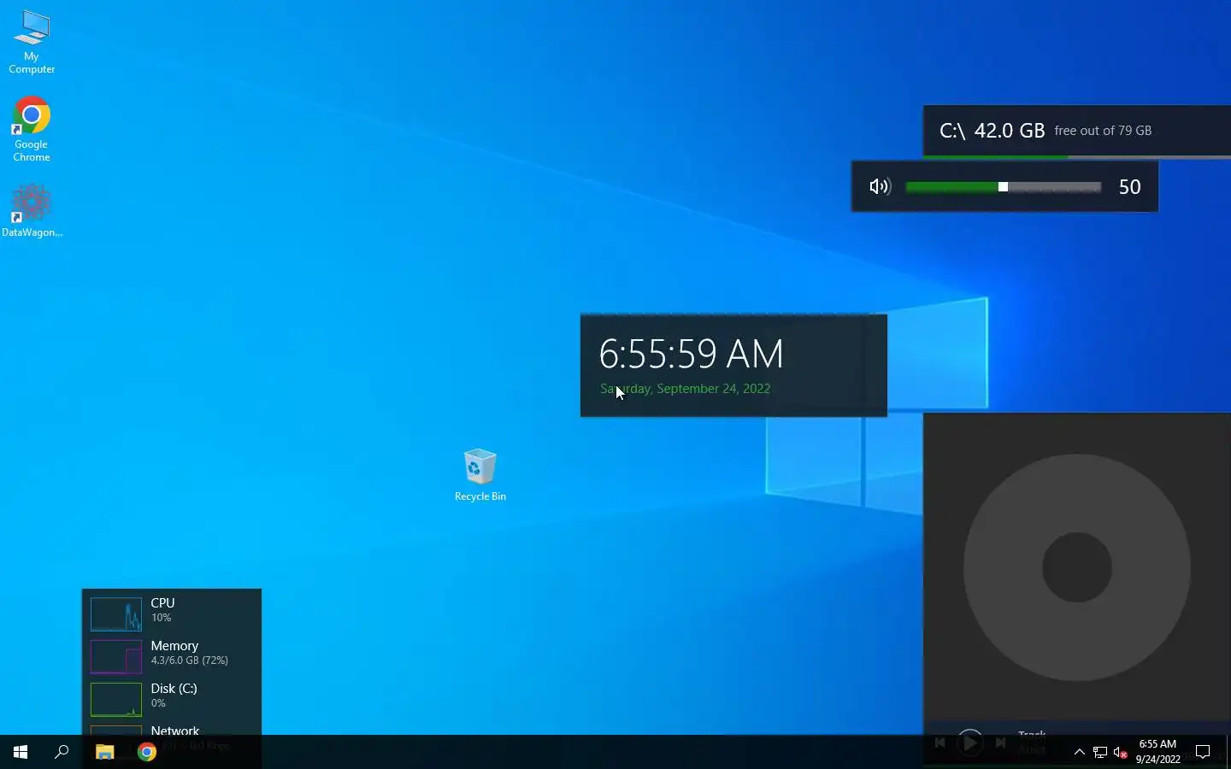Open the Action Center notifications icon
The height and width of the screenshot is (769, 1231).
[1203, 752]
